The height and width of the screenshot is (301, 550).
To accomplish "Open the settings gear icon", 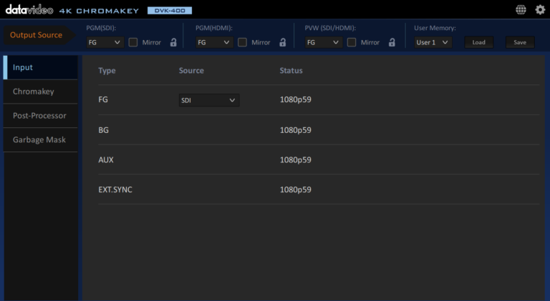I will [540, 10].
